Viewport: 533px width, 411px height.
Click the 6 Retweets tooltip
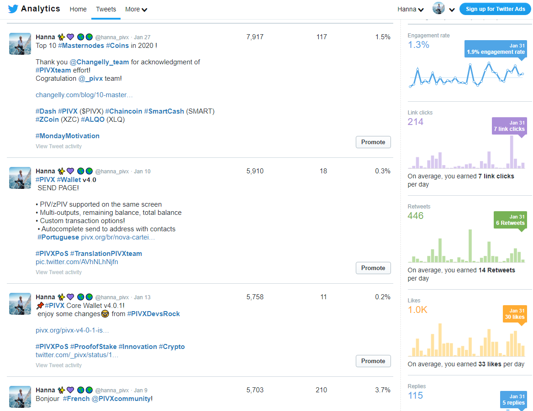click(x=510, y=220)
